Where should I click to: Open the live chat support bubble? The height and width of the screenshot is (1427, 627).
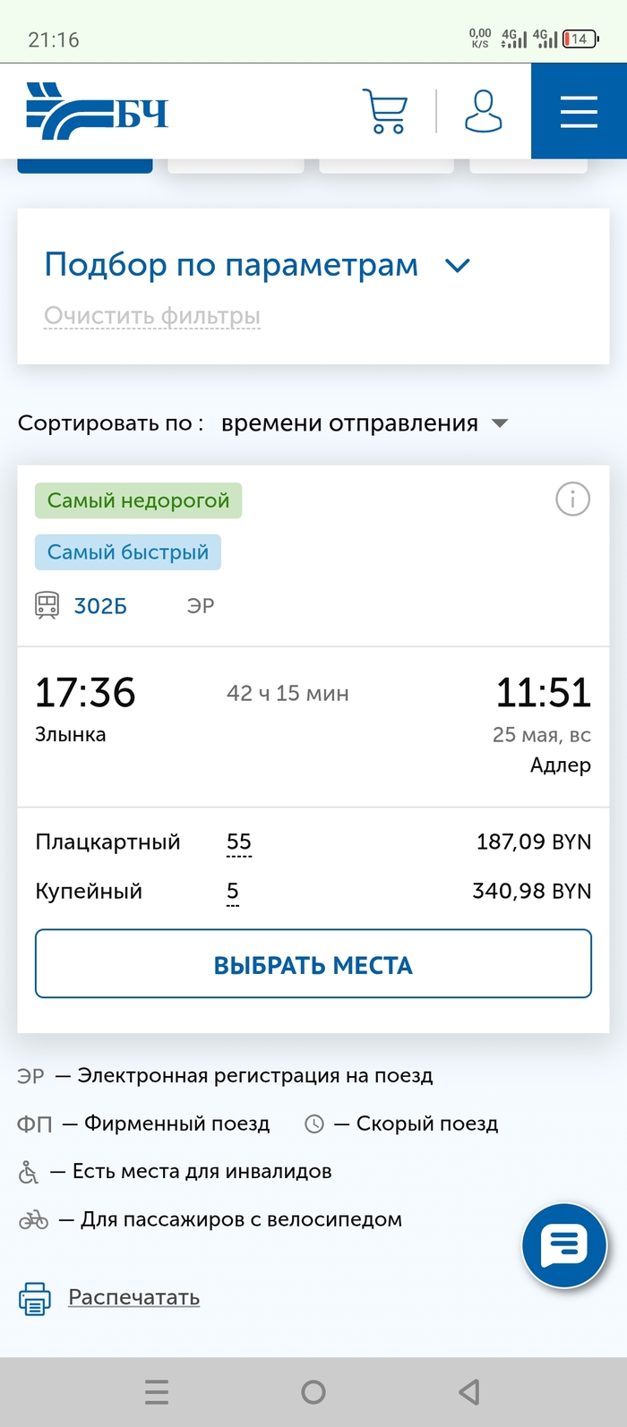click(564, 1245)
